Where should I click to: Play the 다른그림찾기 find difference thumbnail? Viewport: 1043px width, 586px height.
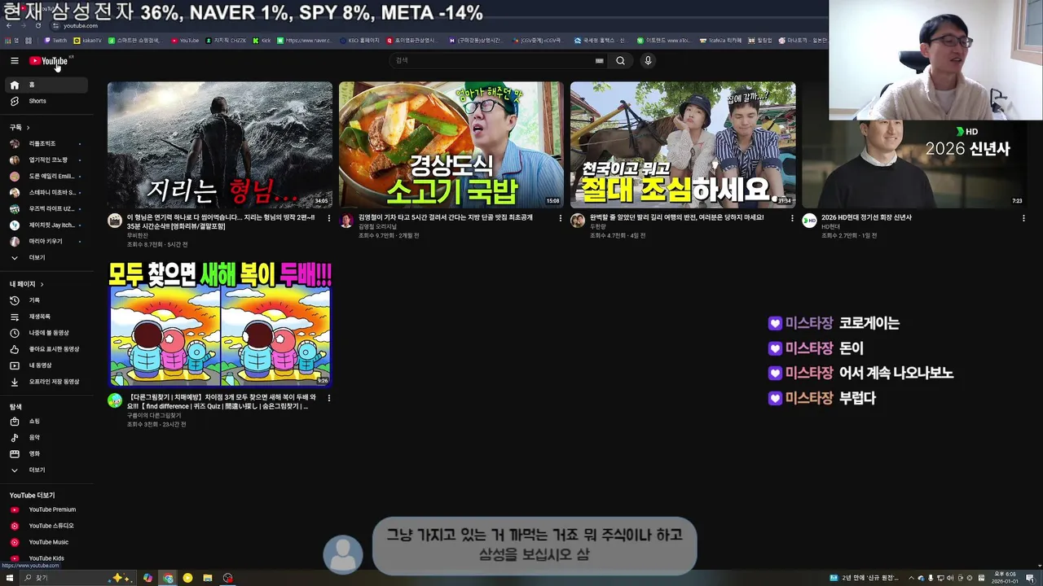(x=220, y=325)
